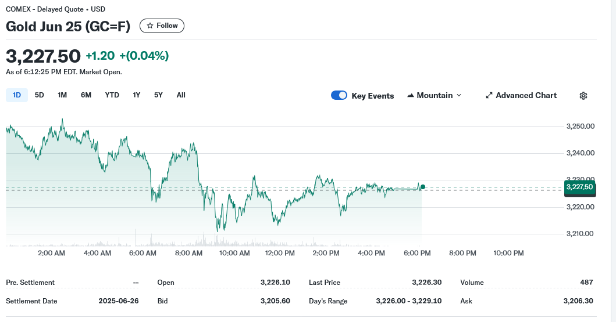Click the Pre. Settlement label

pos(30,283)
